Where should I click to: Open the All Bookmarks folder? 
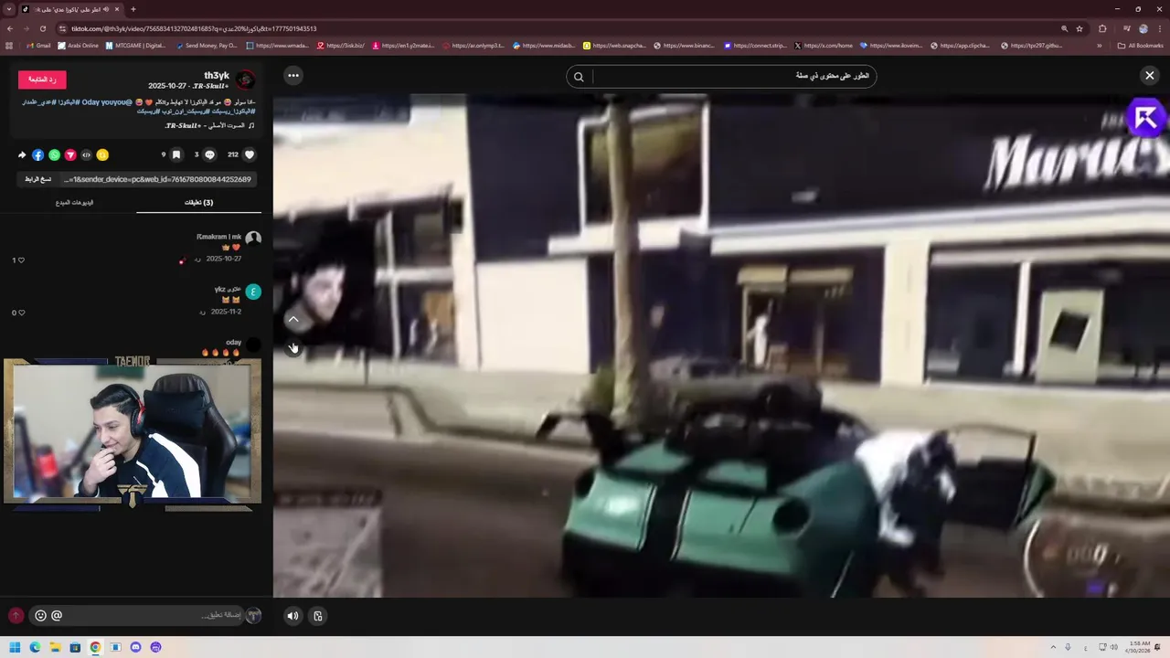pos(1140,46)
